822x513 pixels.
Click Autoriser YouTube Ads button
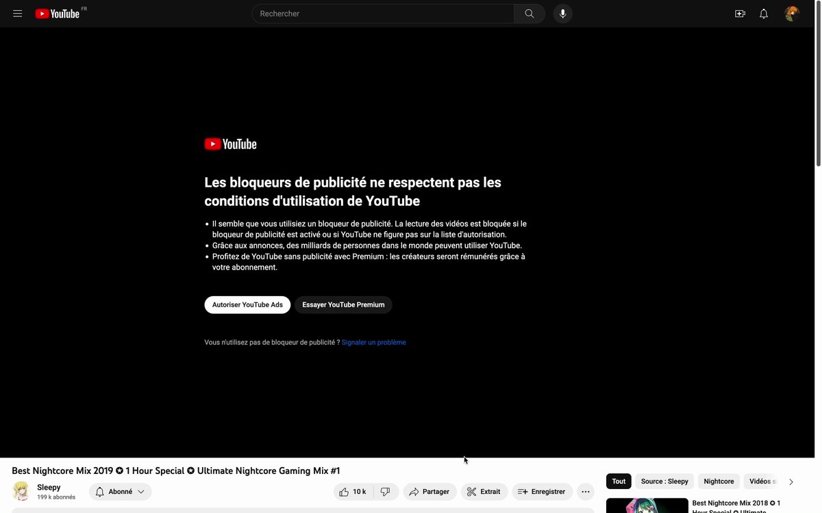[x=247, y=305]
